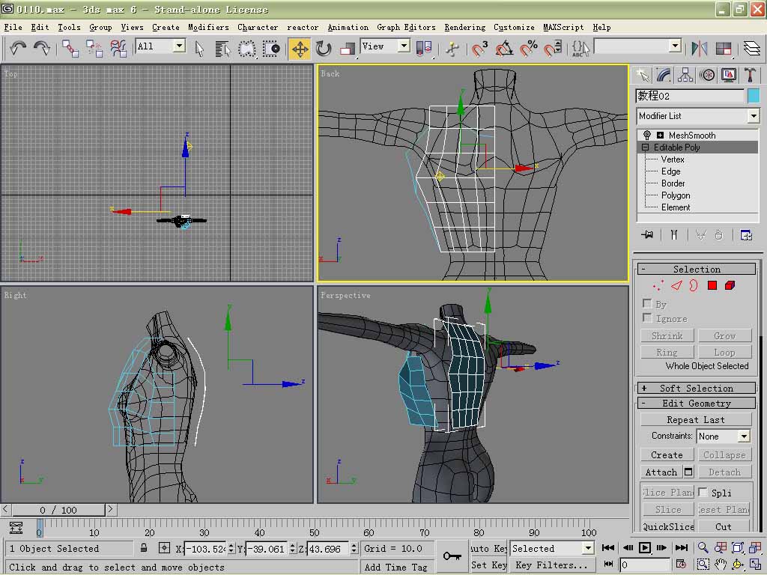Toggle the Angle Snap icon
Screen dimensions: 767x575
tap(504, 49)
